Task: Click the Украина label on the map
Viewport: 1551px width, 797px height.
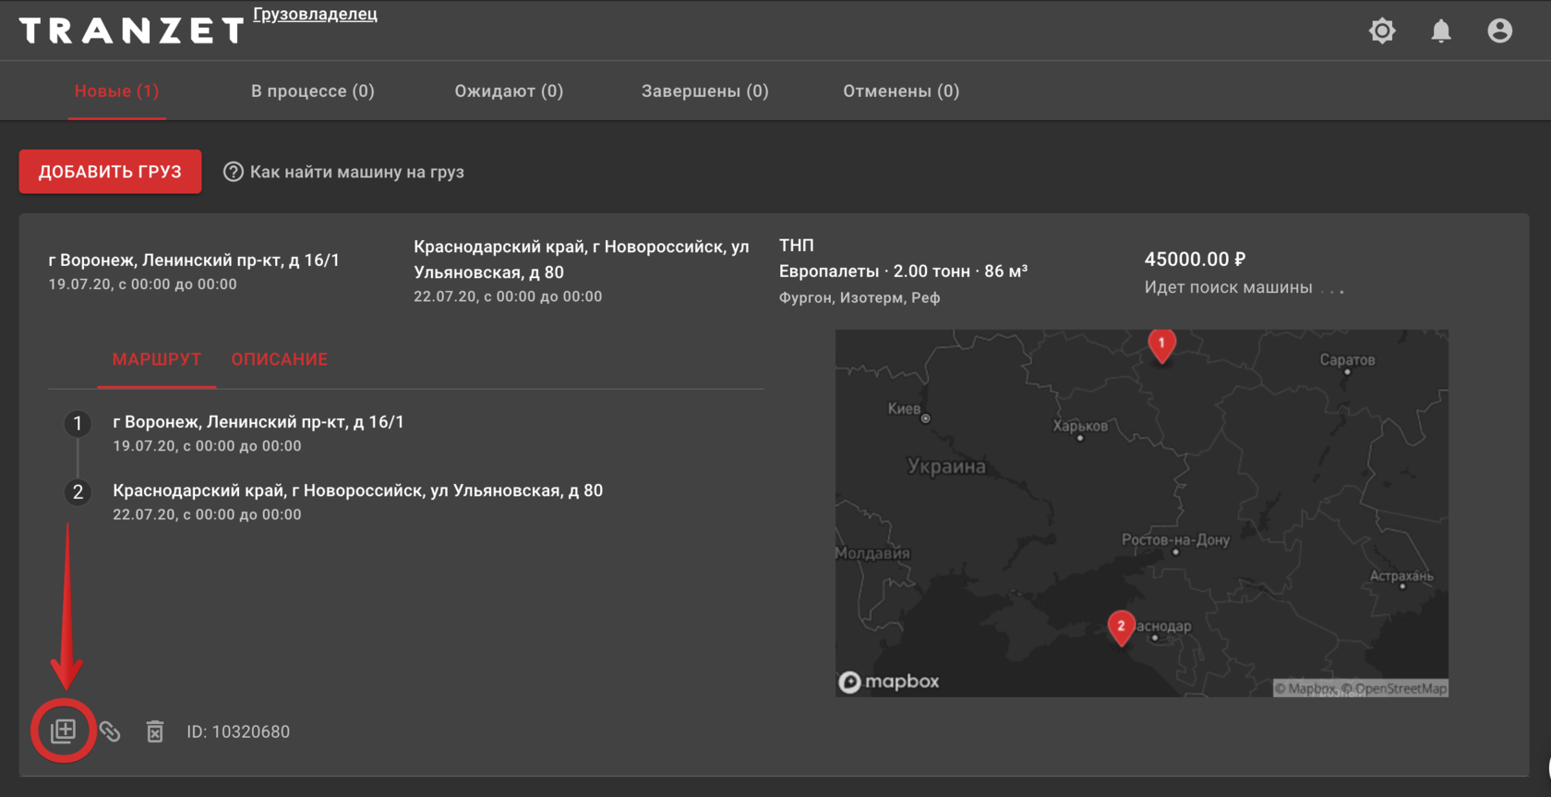Action: pyautogui.click(x=946, y=466)
